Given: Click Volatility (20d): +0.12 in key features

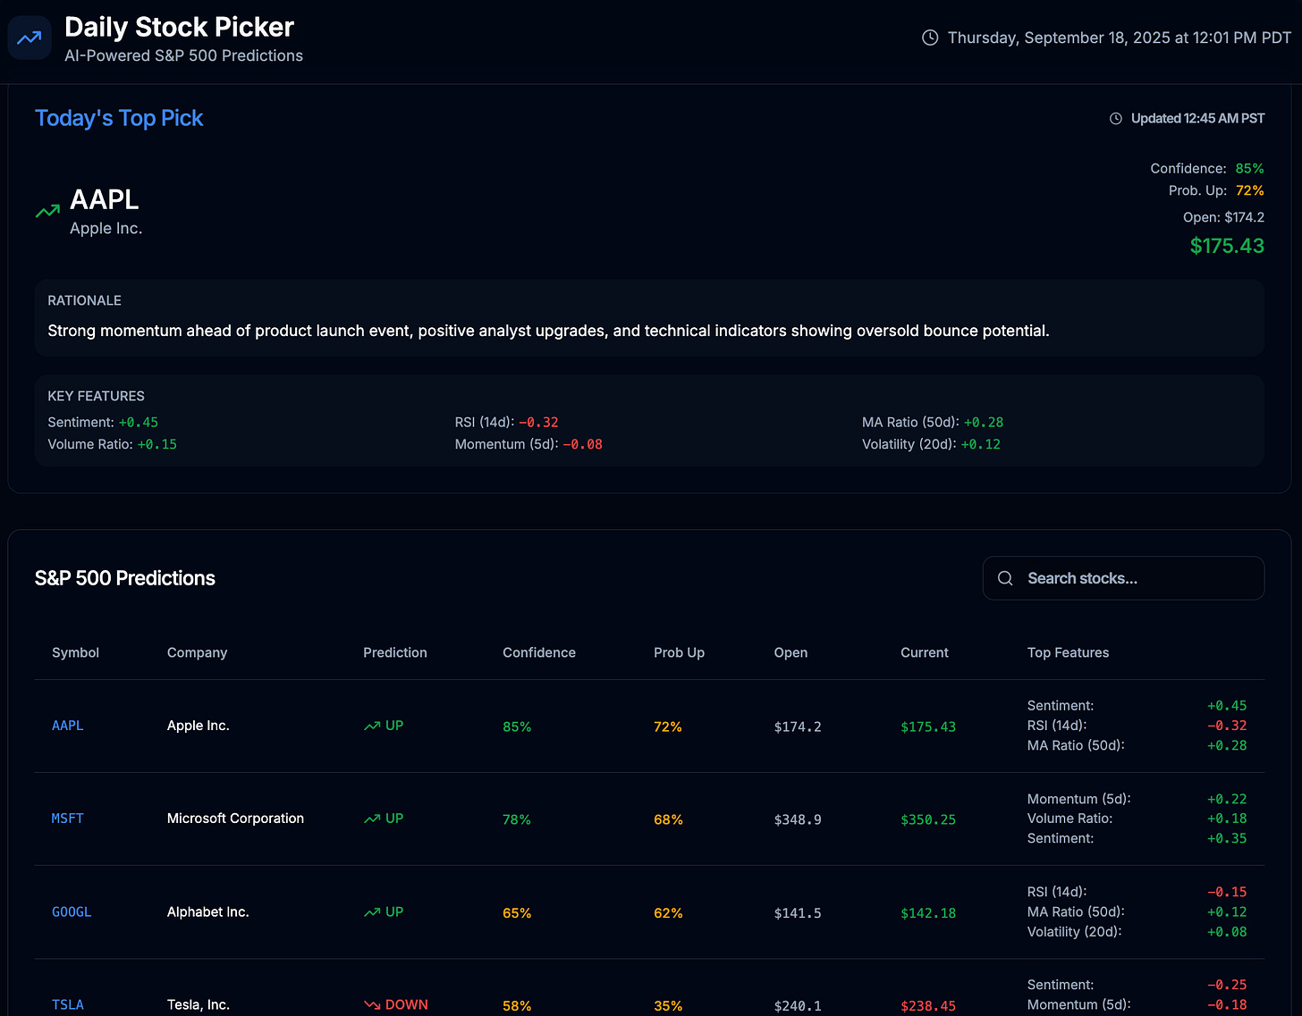Looking at the screenshot, I should tap(931, 444).
